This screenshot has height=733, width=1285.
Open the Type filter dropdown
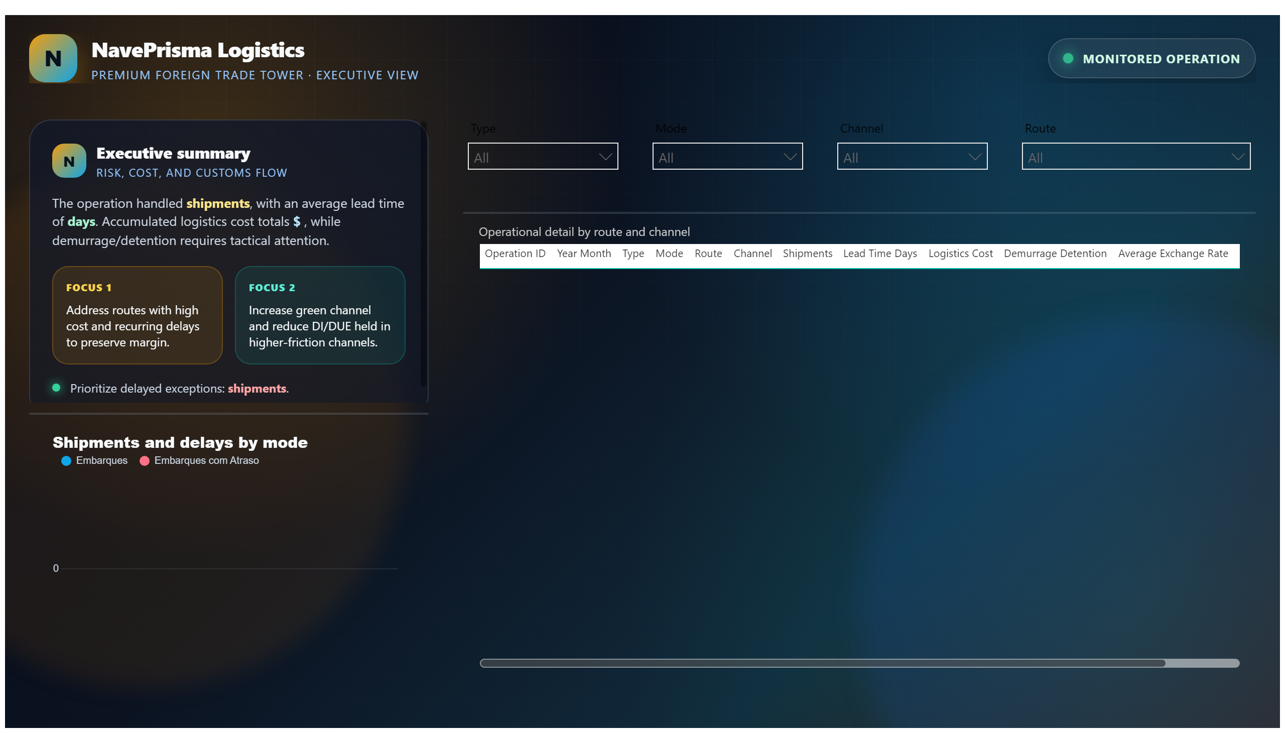(x=543, y=157)
